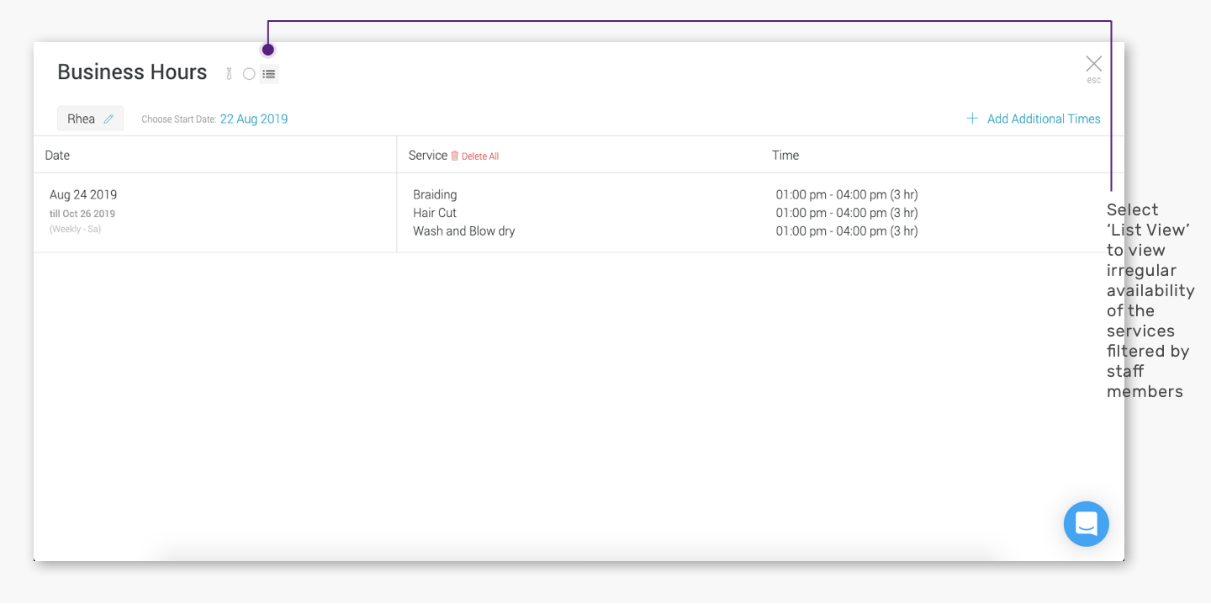Click the Service column header
The width and height of the screenshot is (1211, 604).
tap(428, 156)
